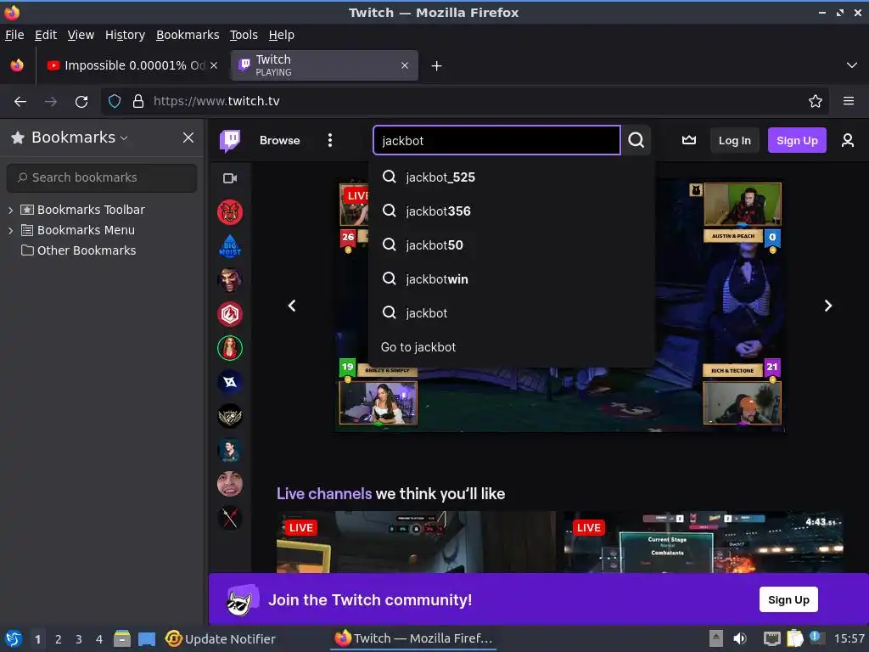Click the search magnifier button
Screen dimensions: 869x652
coord(636,140)
